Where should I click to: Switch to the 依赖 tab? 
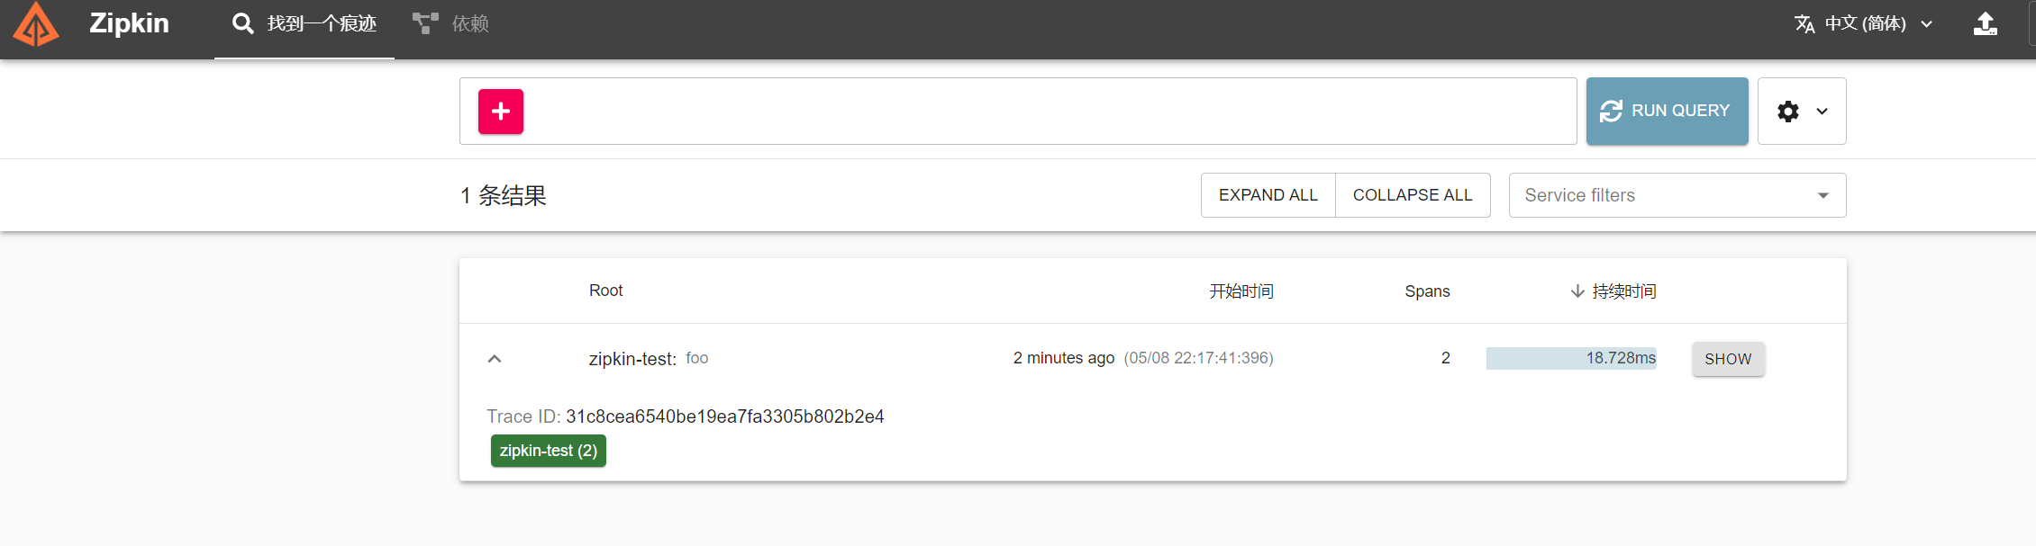coord(451,24)
